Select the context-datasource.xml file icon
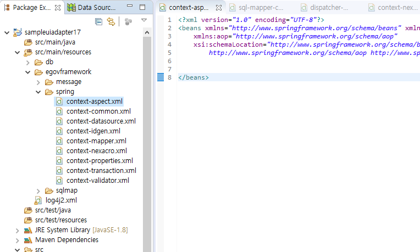The image size is (420, 252). point(59,121)
